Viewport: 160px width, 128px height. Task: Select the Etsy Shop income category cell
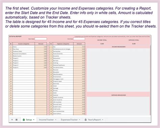24,49
